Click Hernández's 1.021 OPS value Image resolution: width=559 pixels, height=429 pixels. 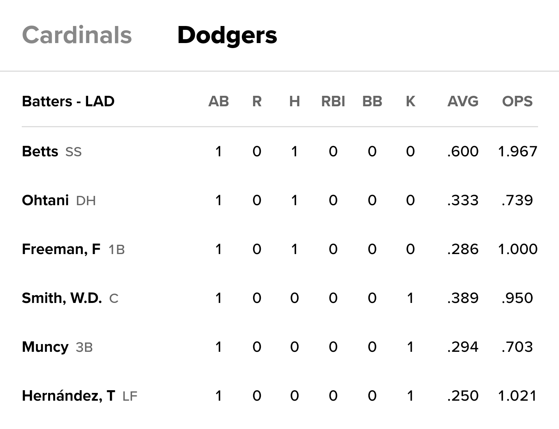pos(517,396)
